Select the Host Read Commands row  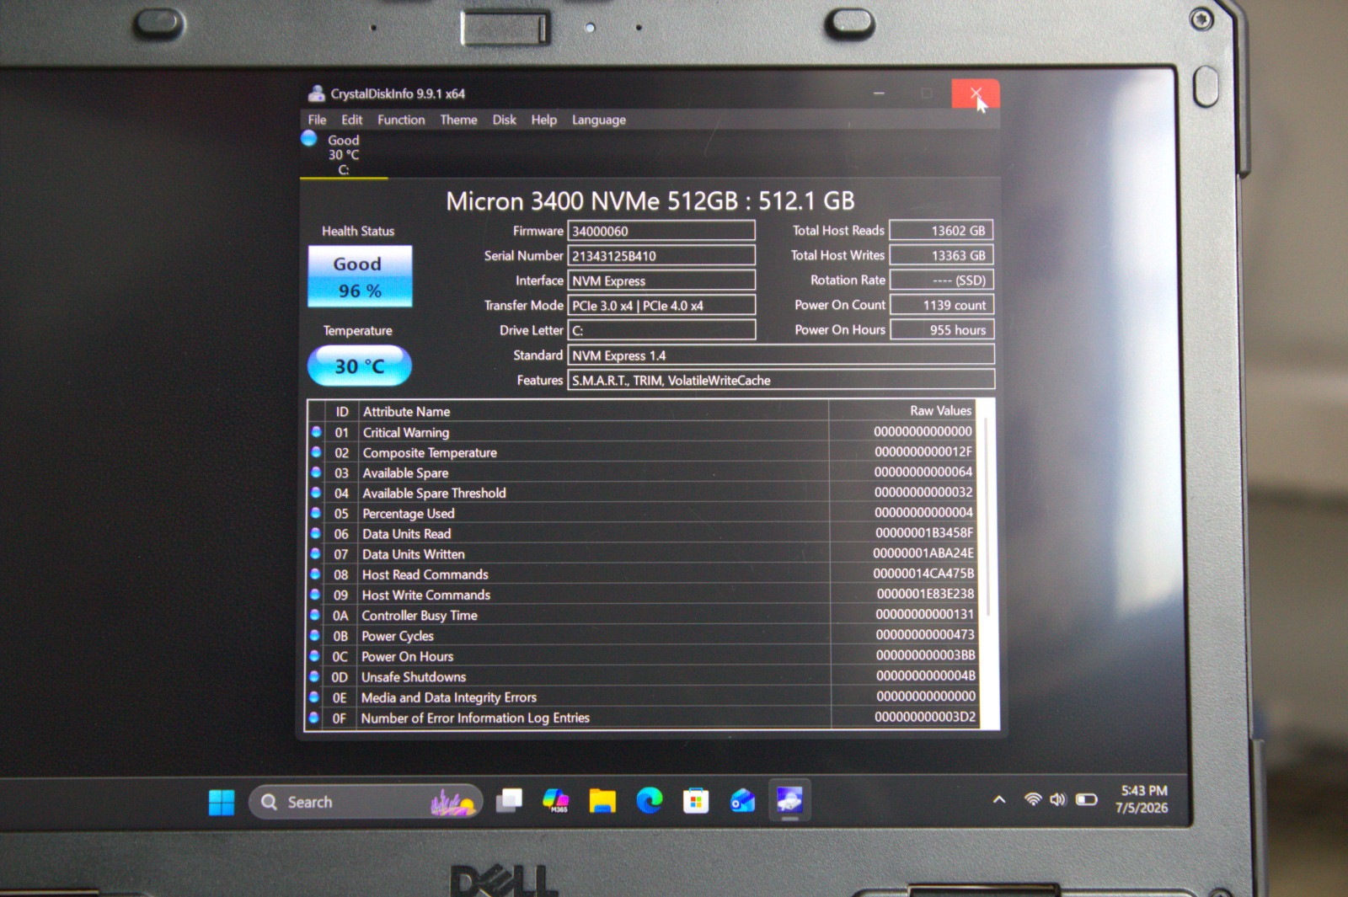click(x=642, y=574)
